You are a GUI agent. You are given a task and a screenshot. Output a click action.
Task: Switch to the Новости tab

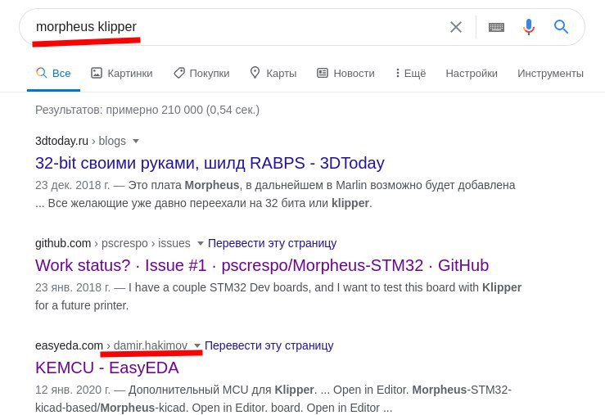click(345, 74)
